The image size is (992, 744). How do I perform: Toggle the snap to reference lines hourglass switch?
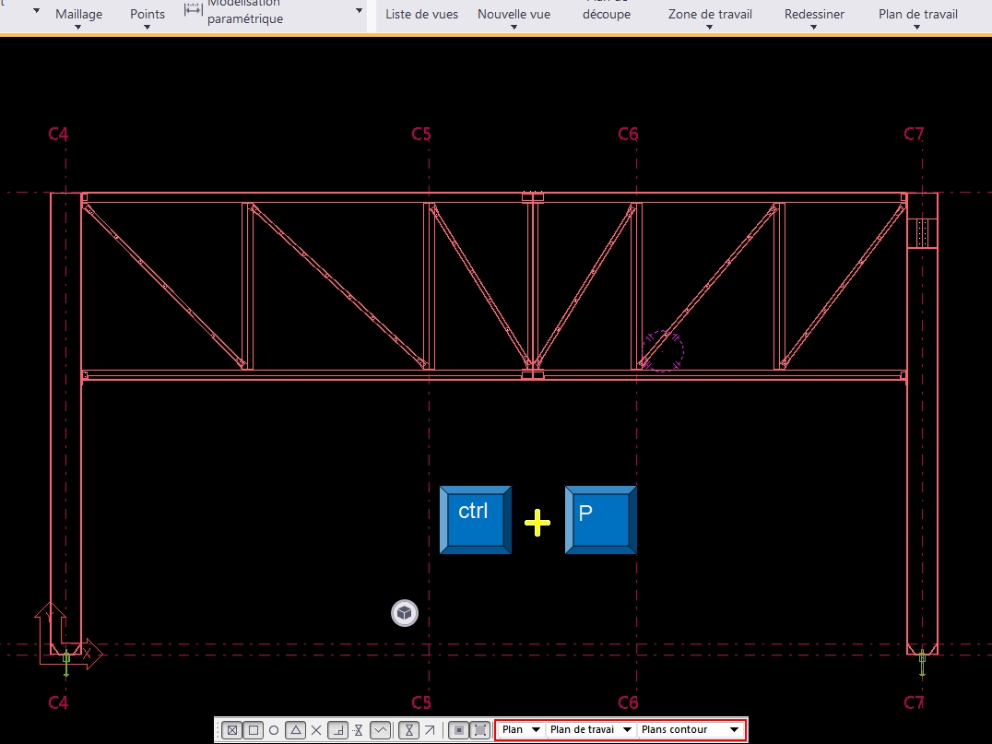click(x=409, y=730)
